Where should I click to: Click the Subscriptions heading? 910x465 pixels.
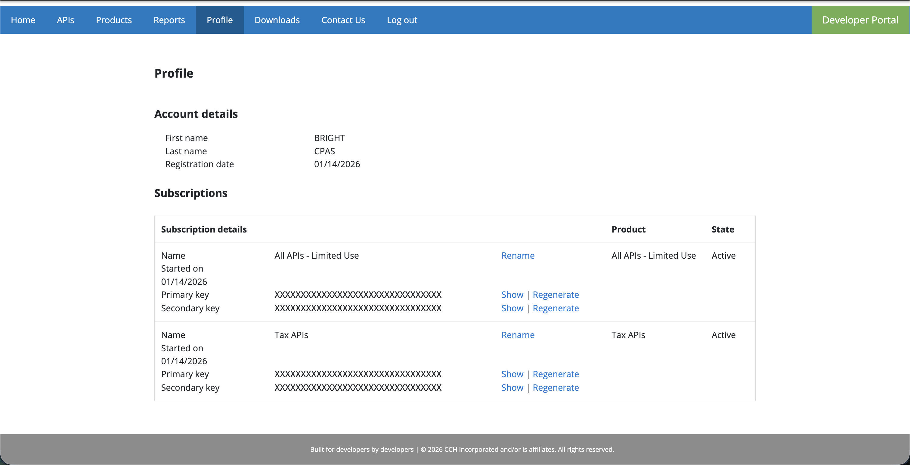click(191, 193)
